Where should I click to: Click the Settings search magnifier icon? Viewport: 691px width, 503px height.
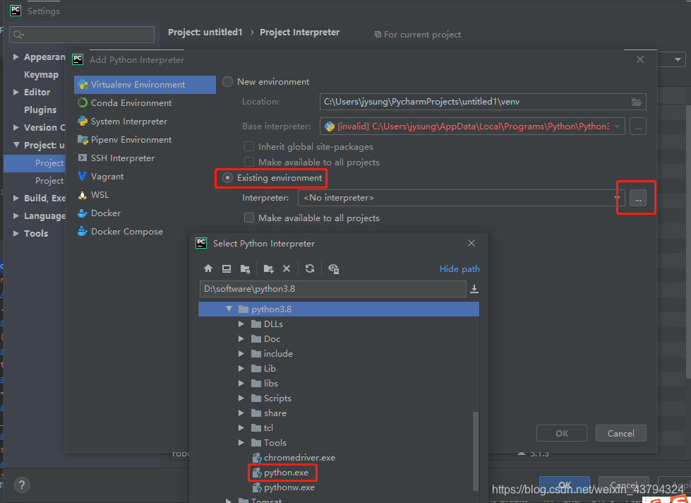pos(18,35)
